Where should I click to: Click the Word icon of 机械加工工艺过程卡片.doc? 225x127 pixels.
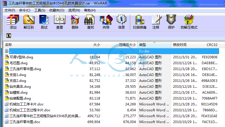pyautogui.click(x=7, y=110)
